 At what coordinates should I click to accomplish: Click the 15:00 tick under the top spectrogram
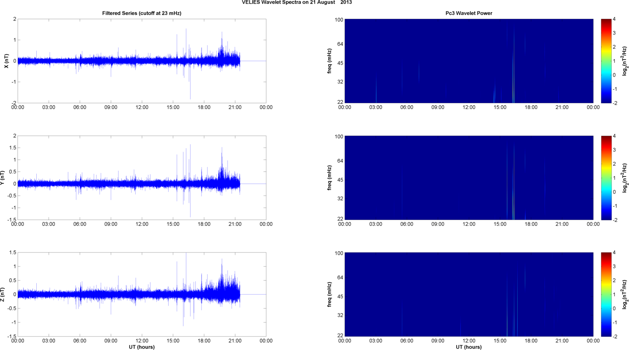click(x=500, y=107)
